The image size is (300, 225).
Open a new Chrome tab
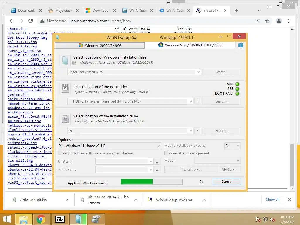(x=236, y=11)
